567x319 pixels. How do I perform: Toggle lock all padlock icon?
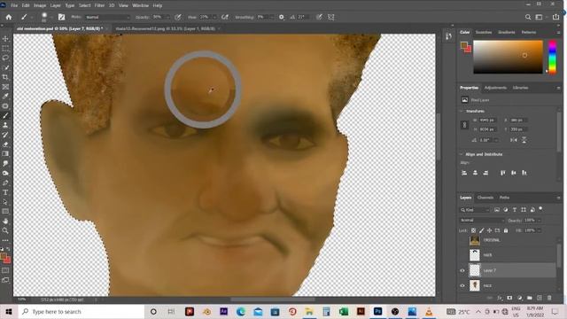pos(506,230)
